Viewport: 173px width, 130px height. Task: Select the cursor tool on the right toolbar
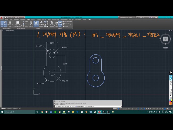click(x=171, y=79)
